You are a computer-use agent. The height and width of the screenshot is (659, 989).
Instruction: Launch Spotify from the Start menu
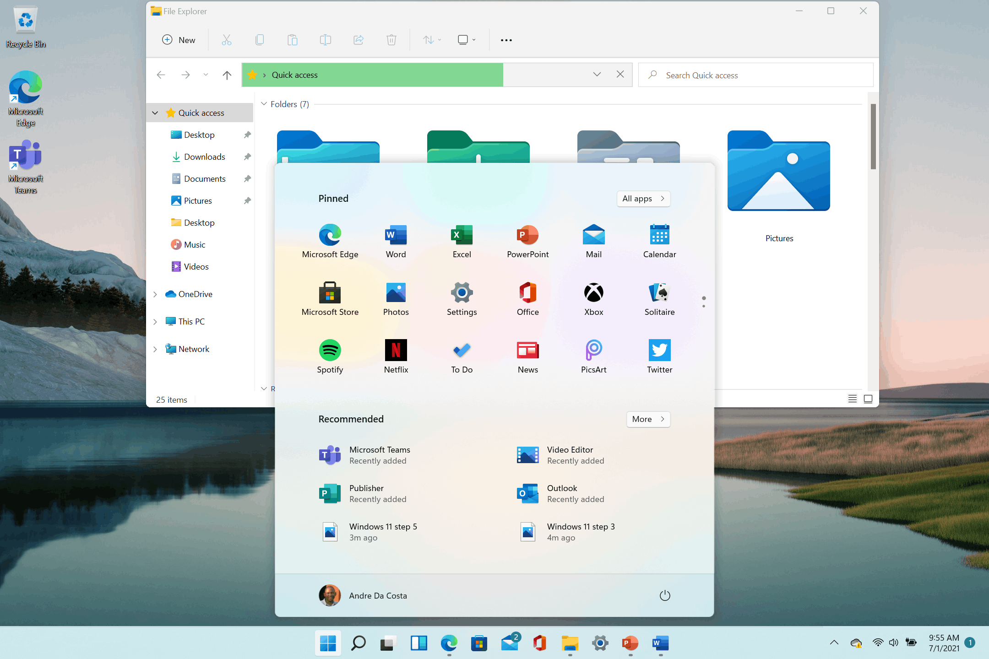tap(330, 357)
